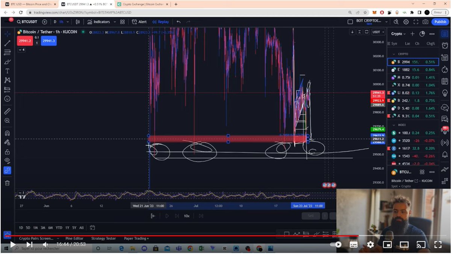The height and width of the screenshot is (254, 451).
Task: Select the watchlist row showing 1.76%
Action: (413, 93)
